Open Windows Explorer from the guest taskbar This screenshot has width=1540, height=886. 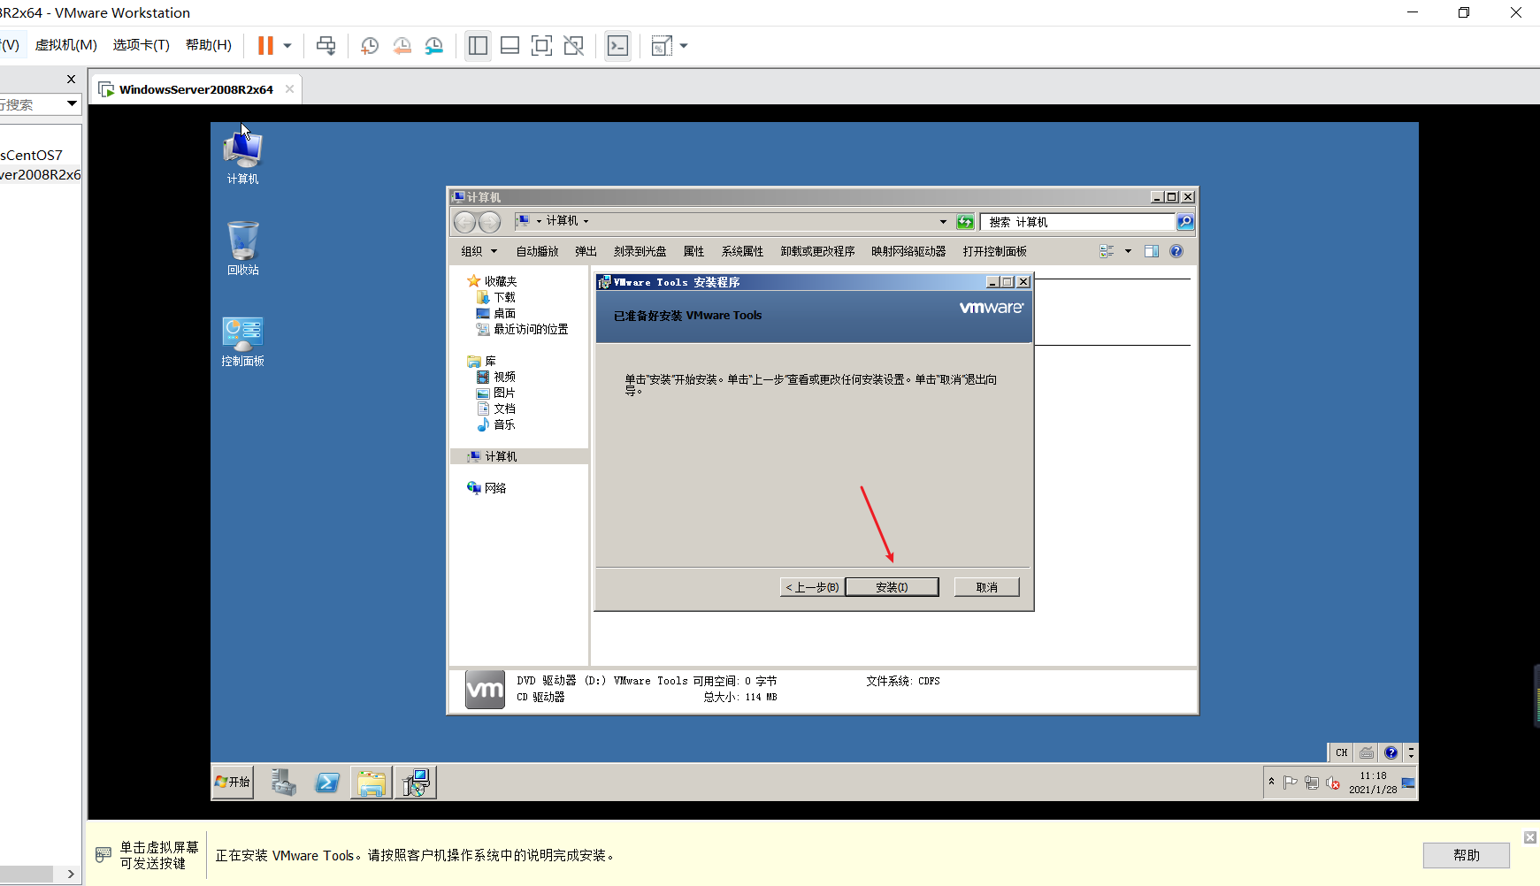(371, 782)
